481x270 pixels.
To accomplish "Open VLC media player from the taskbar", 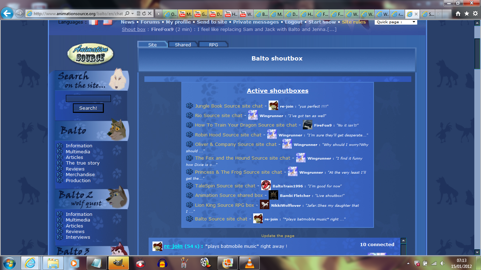I will tap(250, 263).
